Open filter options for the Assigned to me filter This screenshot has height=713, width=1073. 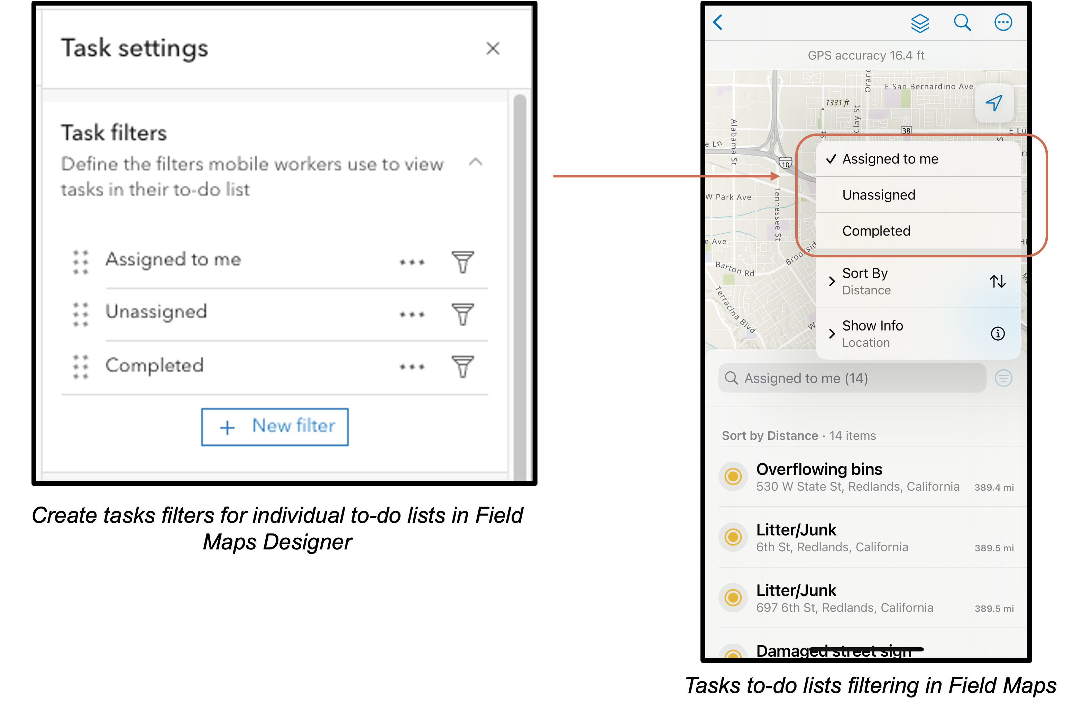462,262
